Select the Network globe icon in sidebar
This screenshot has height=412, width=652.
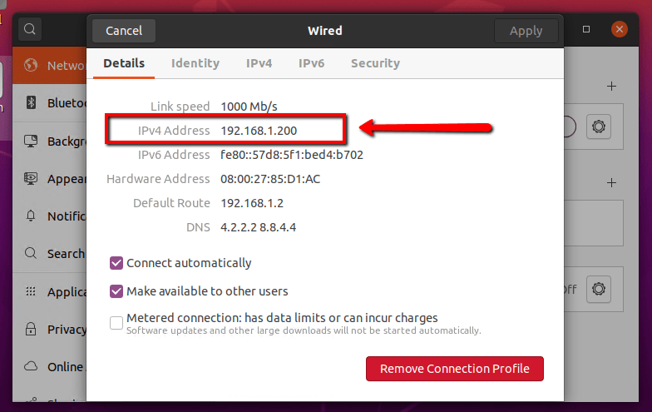30,65
